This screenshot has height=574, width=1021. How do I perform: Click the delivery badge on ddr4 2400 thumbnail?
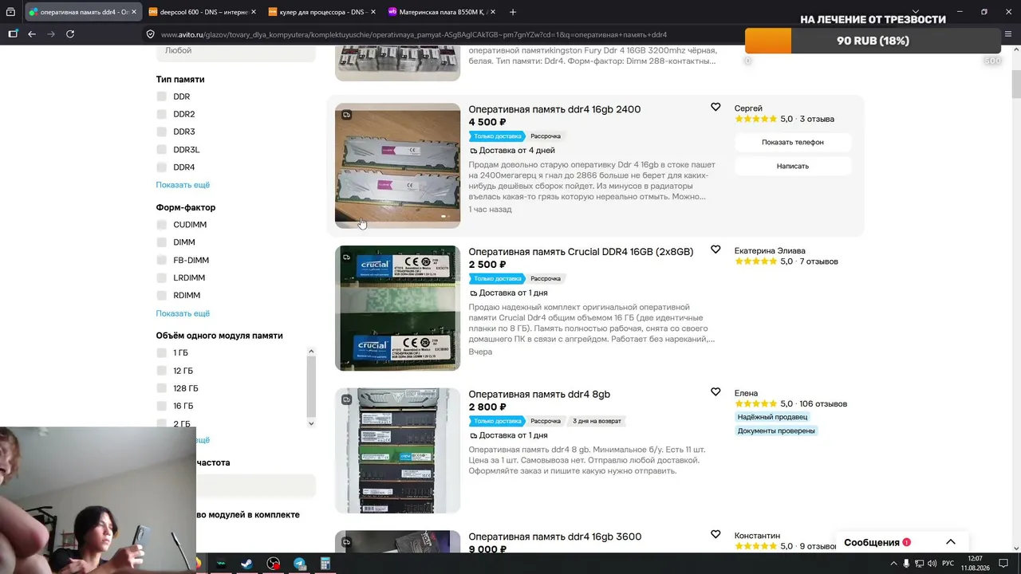(x=346, y=115)
